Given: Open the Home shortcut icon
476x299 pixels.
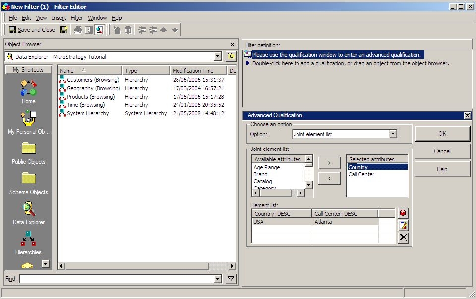Looking at the screenshot, I should [x=28, y=89].
